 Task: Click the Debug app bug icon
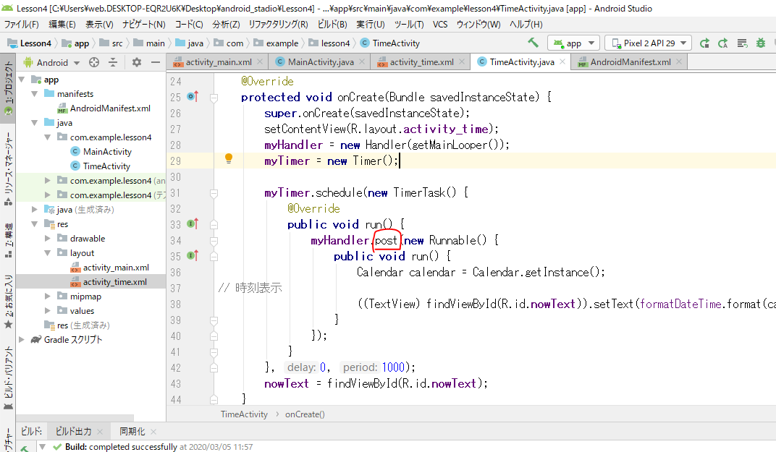tap(761, 43)
